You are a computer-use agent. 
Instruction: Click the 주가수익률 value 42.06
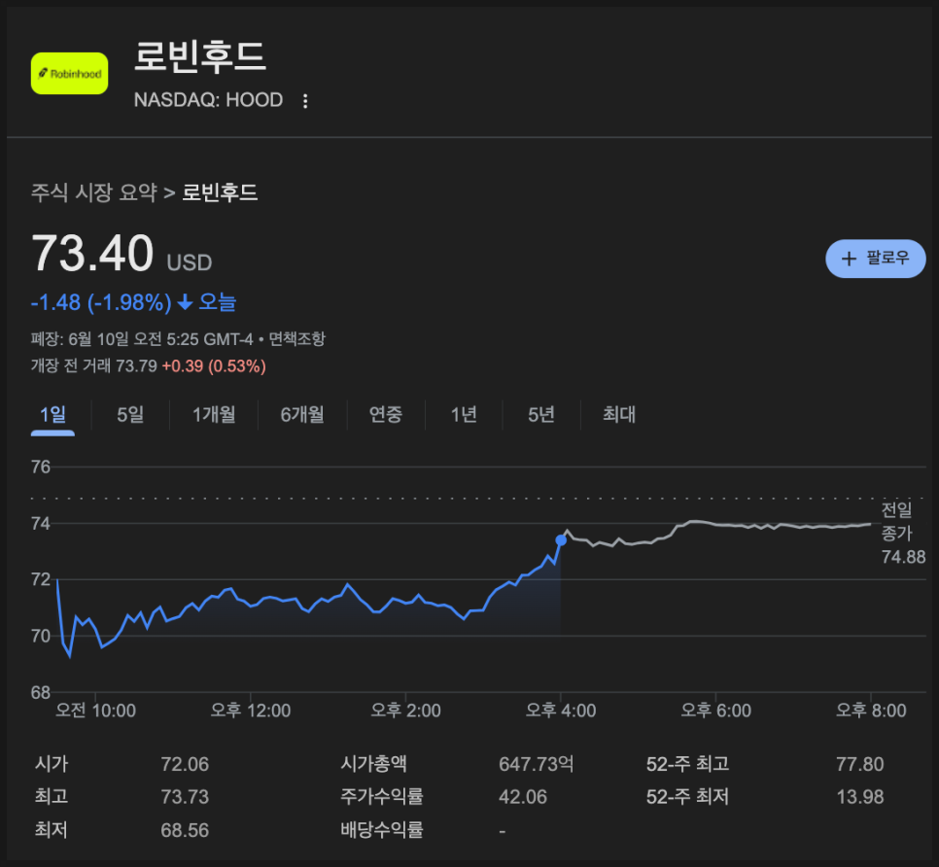tap(523, 797)
